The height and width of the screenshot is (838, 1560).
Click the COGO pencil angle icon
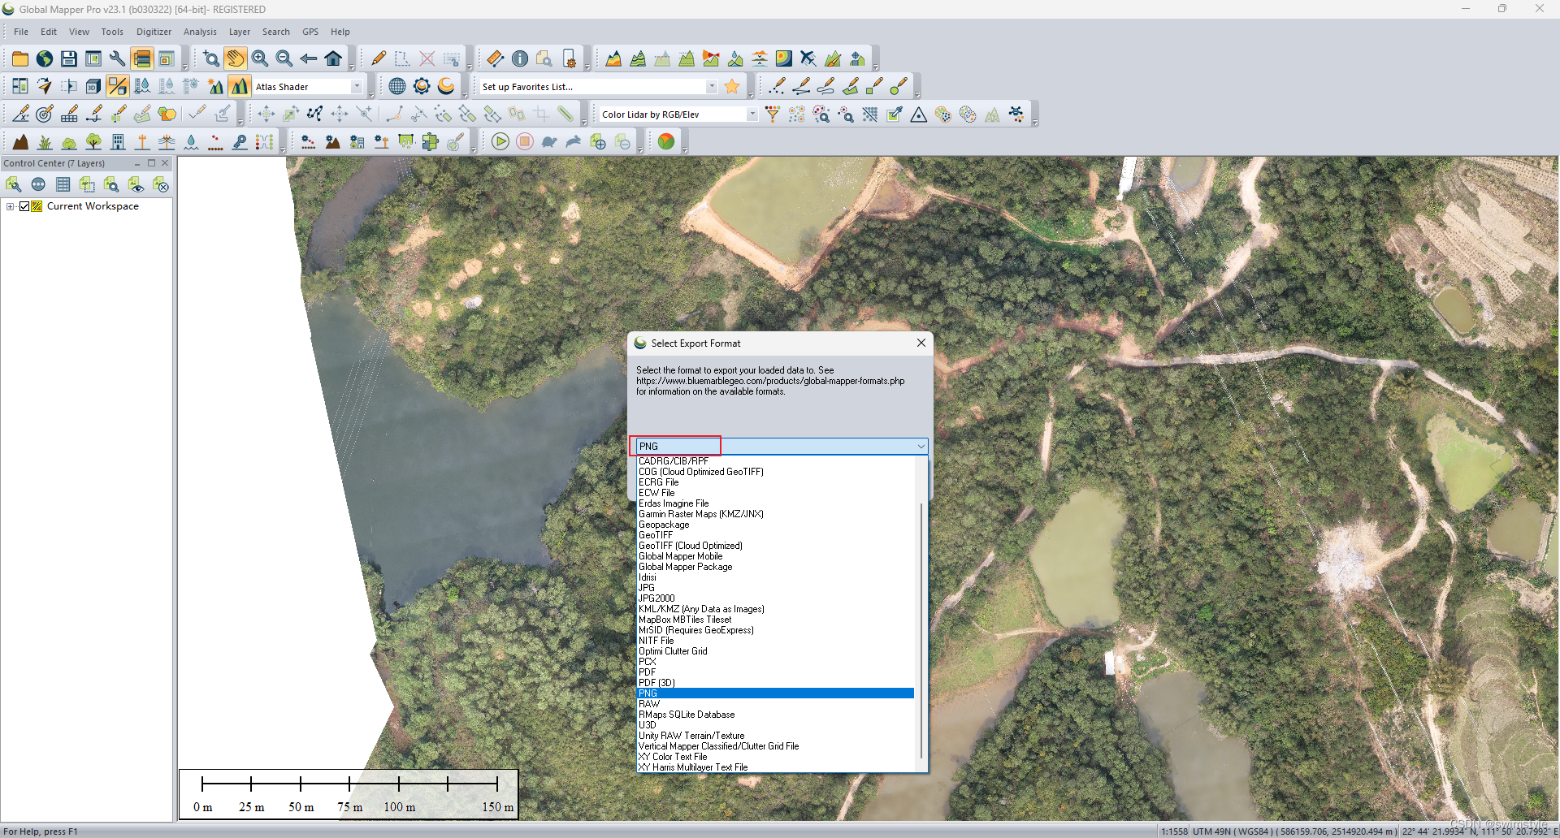(20, 114)
